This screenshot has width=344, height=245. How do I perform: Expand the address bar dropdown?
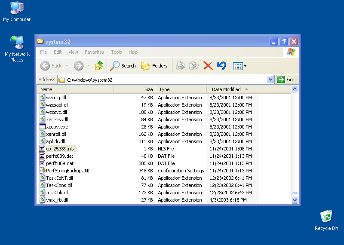point(270,80)
